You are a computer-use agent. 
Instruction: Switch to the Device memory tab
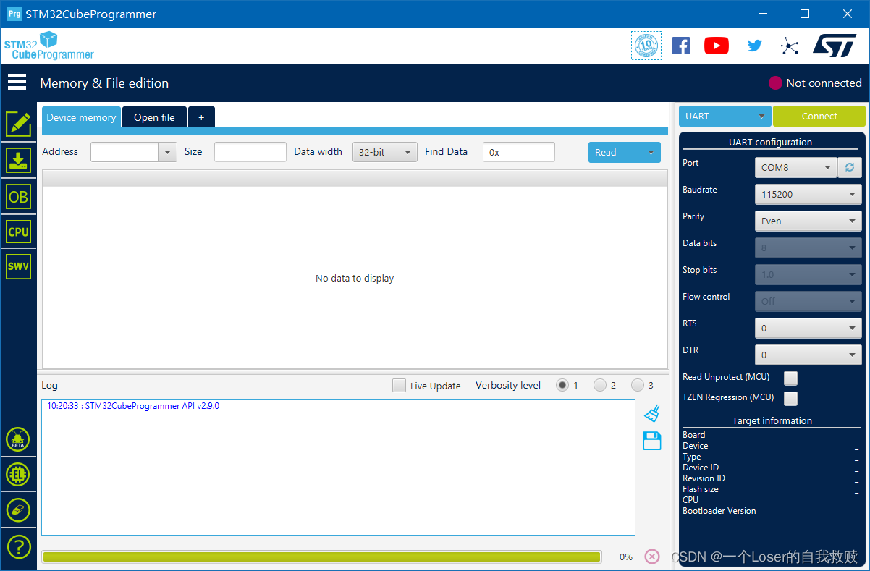point(81,117)
